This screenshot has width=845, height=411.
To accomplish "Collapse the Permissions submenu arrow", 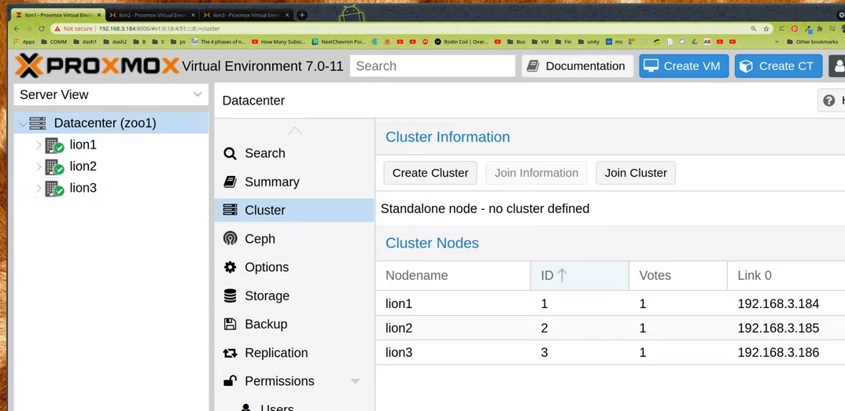I will click(x=356, y=381).
